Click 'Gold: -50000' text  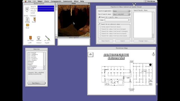30,16
